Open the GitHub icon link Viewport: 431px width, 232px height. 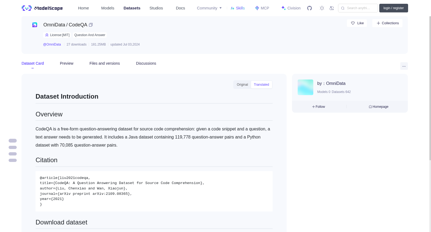pyautogui.click(x=310, y=8)
